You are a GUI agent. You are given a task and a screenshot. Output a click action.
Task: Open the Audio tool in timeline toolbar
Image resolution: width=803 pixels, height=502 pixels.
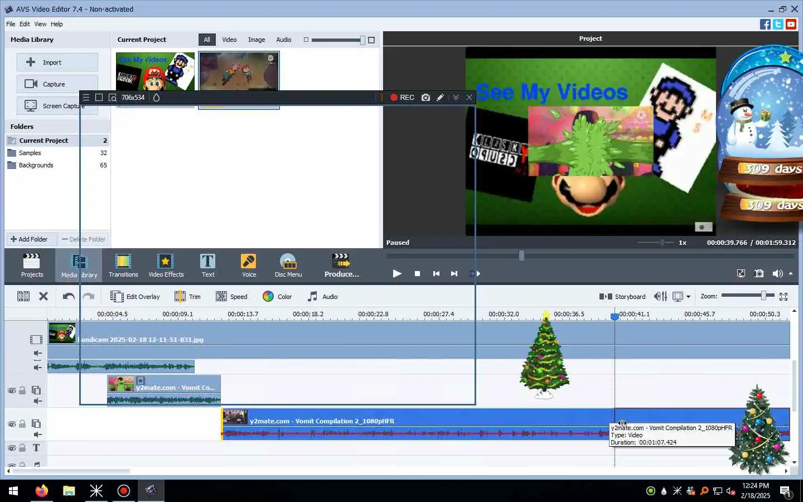323,296
